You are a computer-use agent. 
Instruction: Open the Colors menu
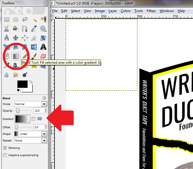point(126,11)
